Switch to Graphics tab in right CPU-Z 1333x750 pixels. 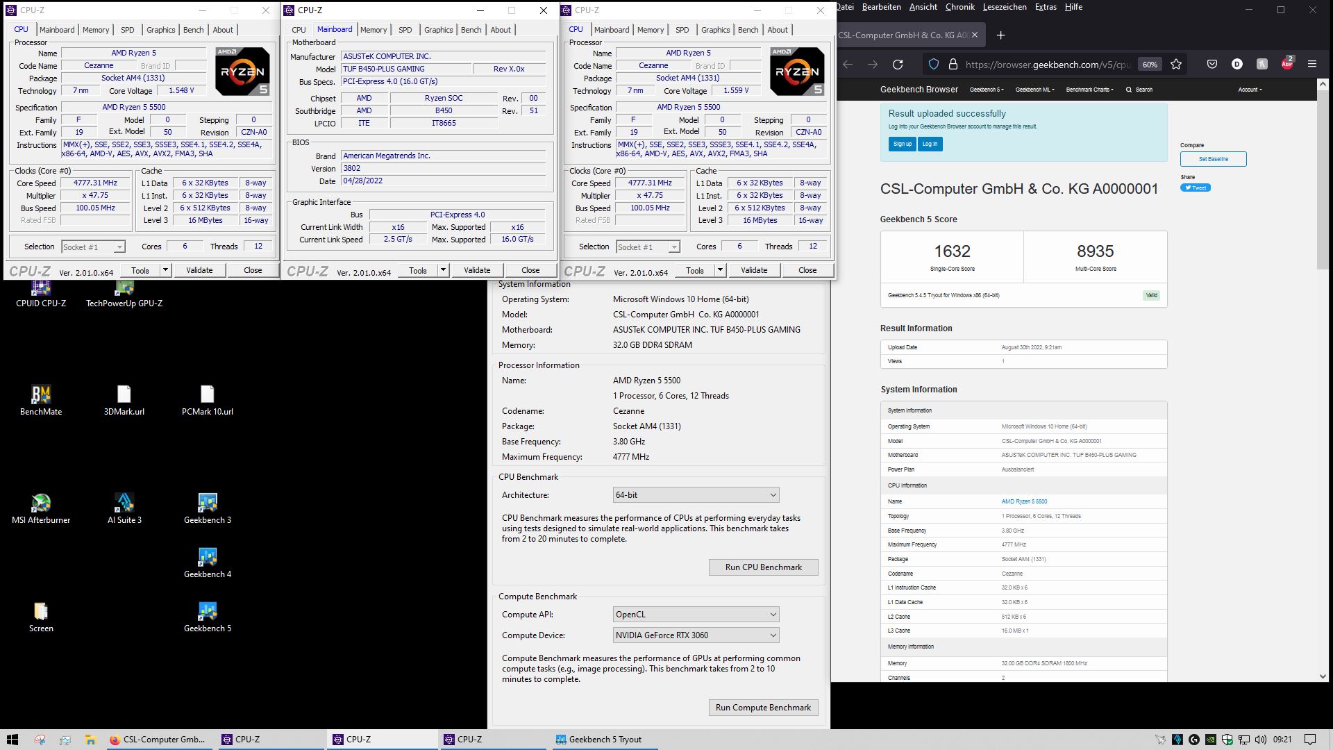click(x=715, y=30)
